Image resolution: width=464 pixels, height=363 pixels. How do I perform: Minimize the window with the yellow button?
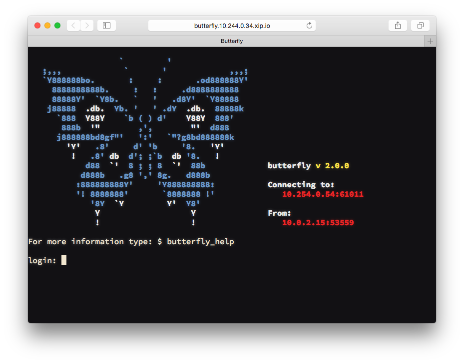point(47,25)
